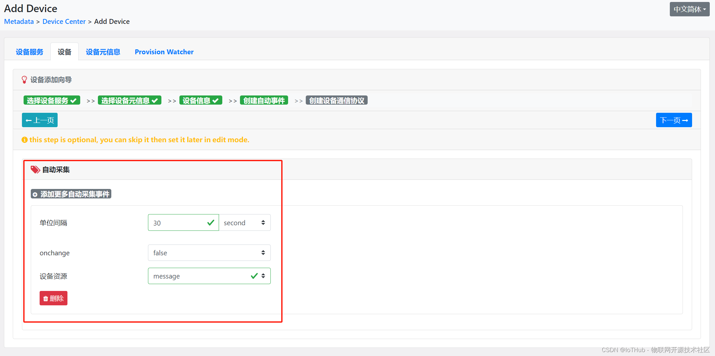Click the 设备服务 tab
The image size is (715, 356).
(29, 51)
